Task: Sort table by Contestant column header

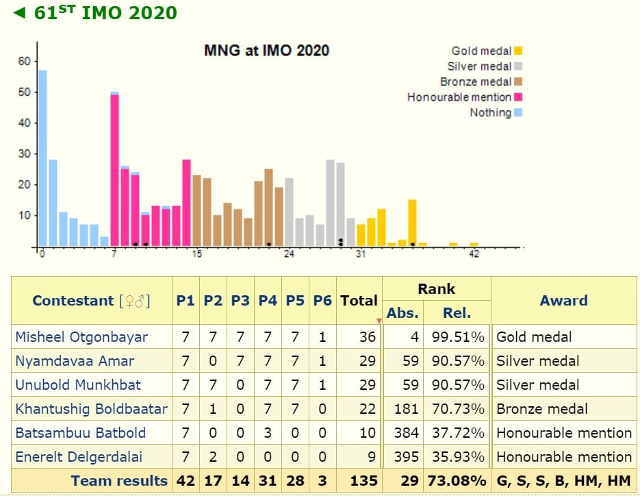Action: click(x=73, y=301)
